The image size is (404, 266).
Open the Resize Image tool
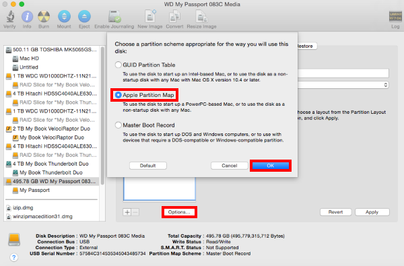pyautogui.click(x=201, y=16)
